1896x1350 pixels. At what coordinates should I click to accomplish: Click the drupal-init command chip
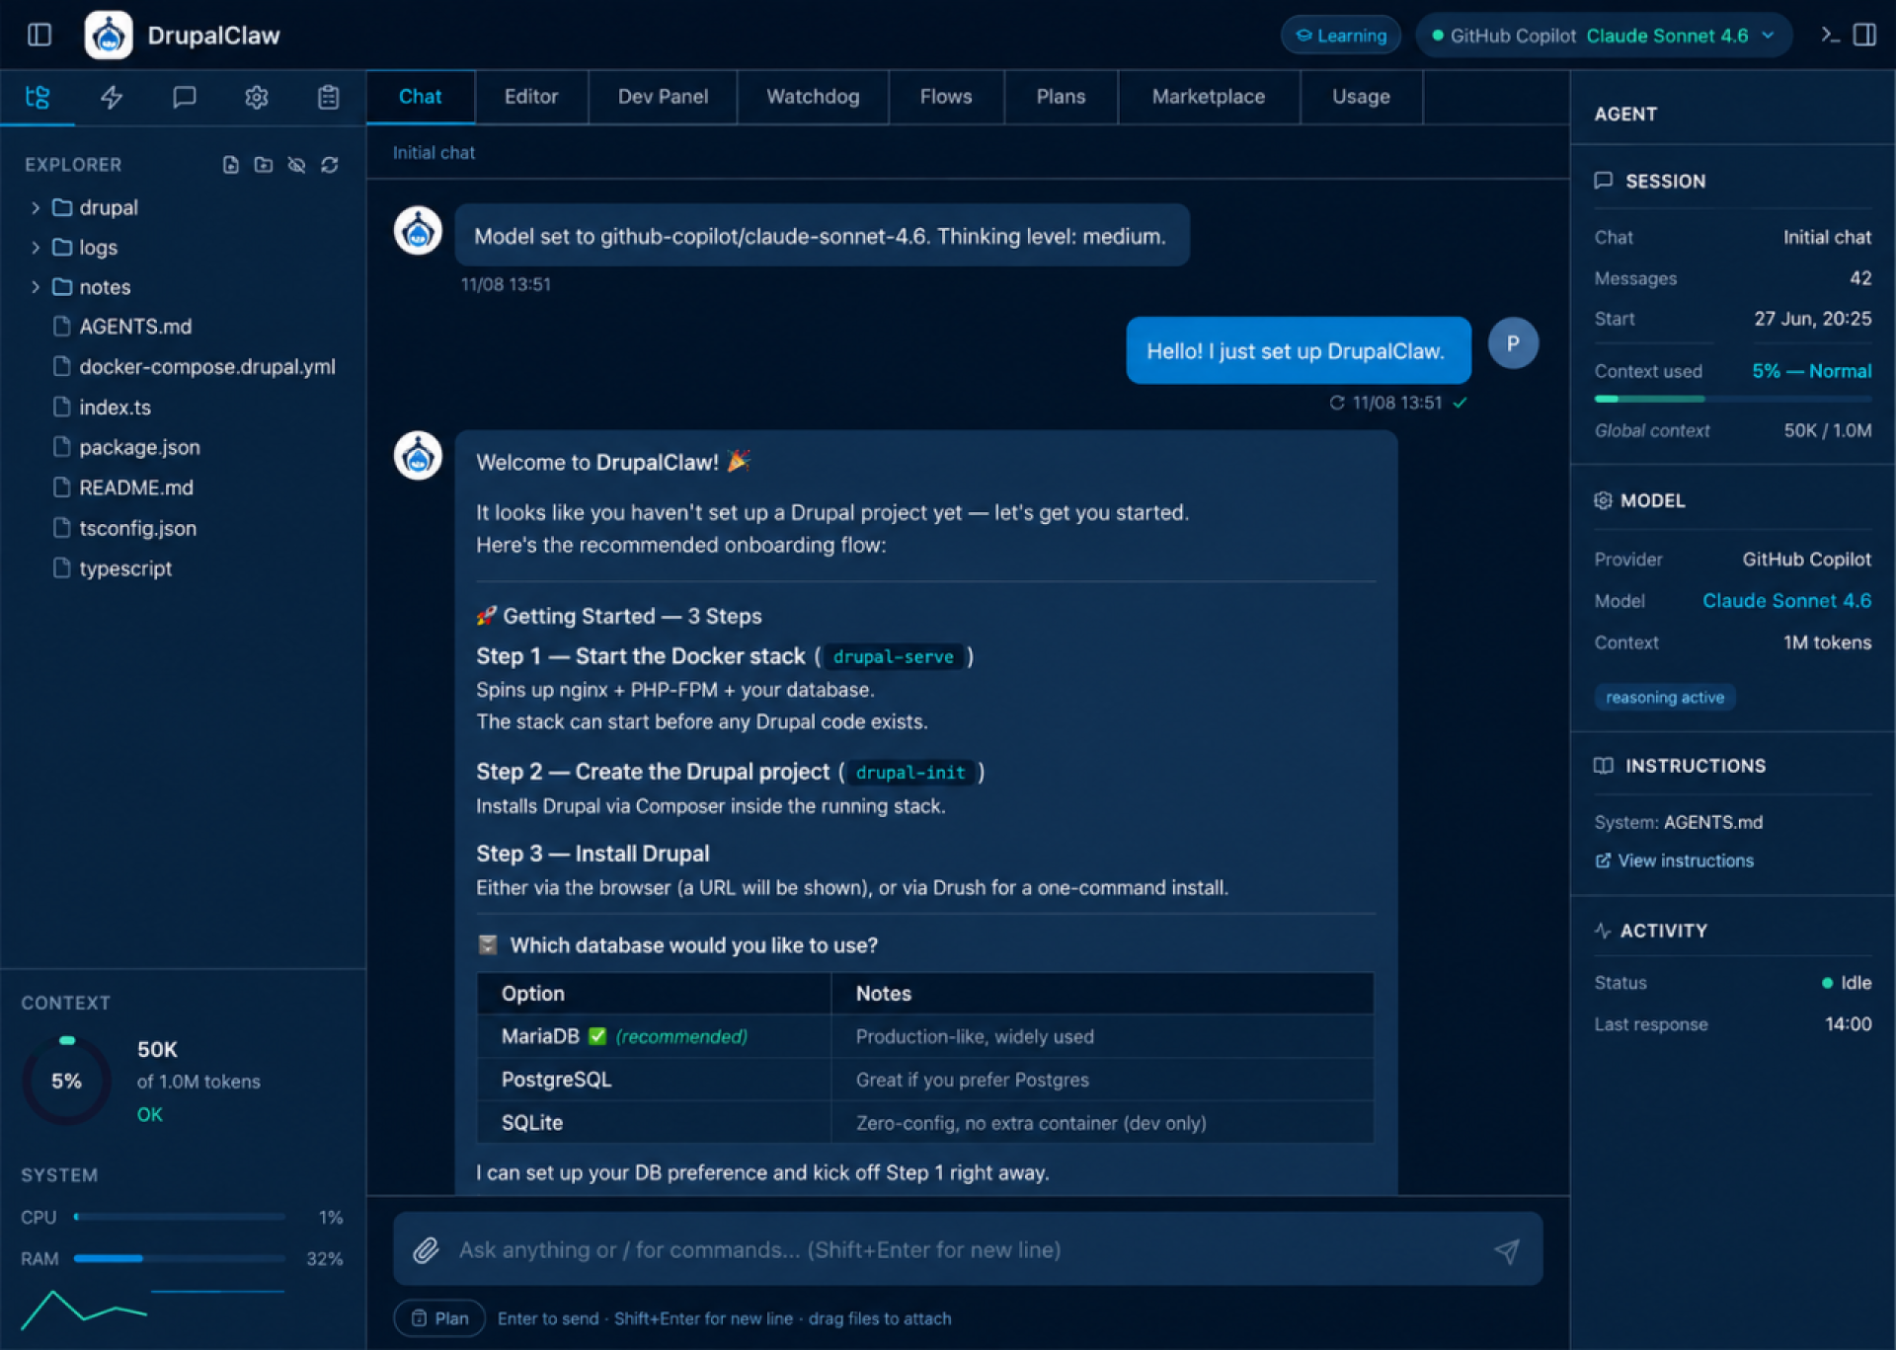click(910, 772)
